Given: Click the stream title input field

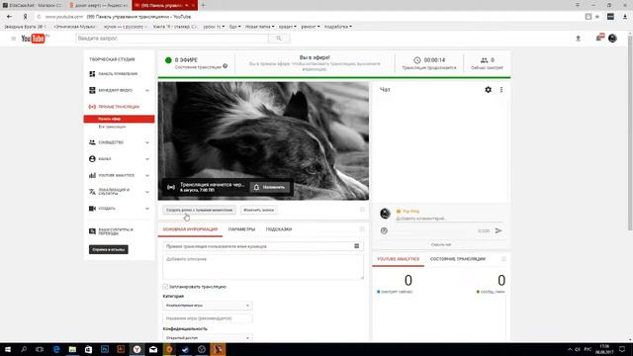Looking at the screenshot, I should point(263,246).
